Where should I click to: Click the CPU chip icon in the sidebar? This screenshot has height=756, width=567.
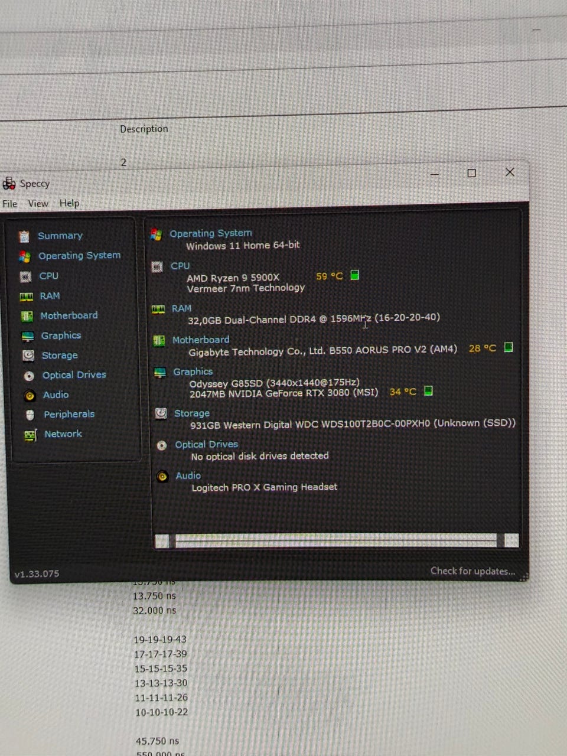click(x=25, y=276)
